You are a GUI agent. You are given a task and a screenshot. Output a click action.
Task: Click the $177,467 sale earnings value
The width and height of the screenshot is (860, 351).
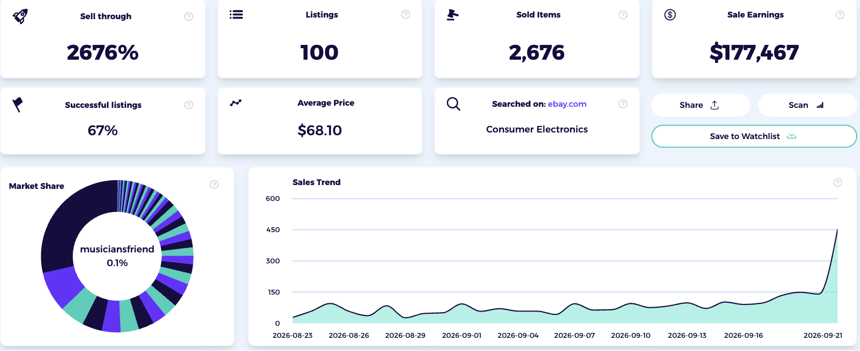(x=754, y=53)
